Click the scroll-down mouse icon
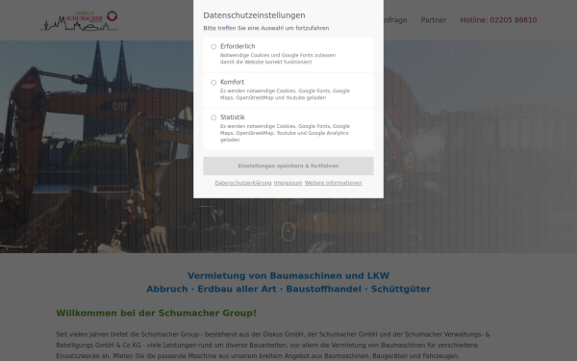Screen dimensions: 577x361 (x=288, y=232)
